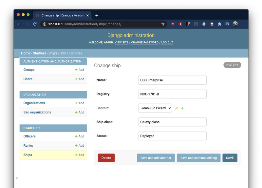Open Sso organizations in the sidebar
This screenshot has height=188, width=262.
(x=37, y=112)
